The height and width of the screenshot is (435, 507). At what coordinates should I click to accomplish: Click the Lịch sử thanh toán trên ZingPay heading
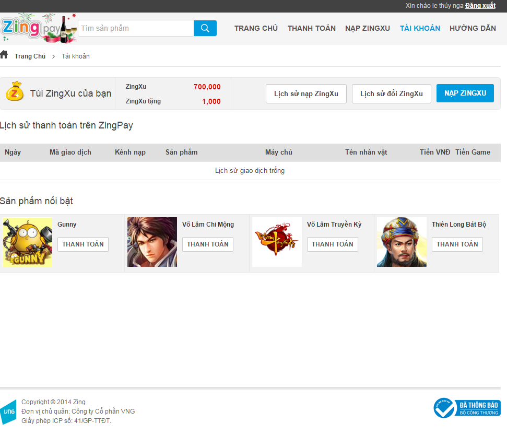[66, 125]
